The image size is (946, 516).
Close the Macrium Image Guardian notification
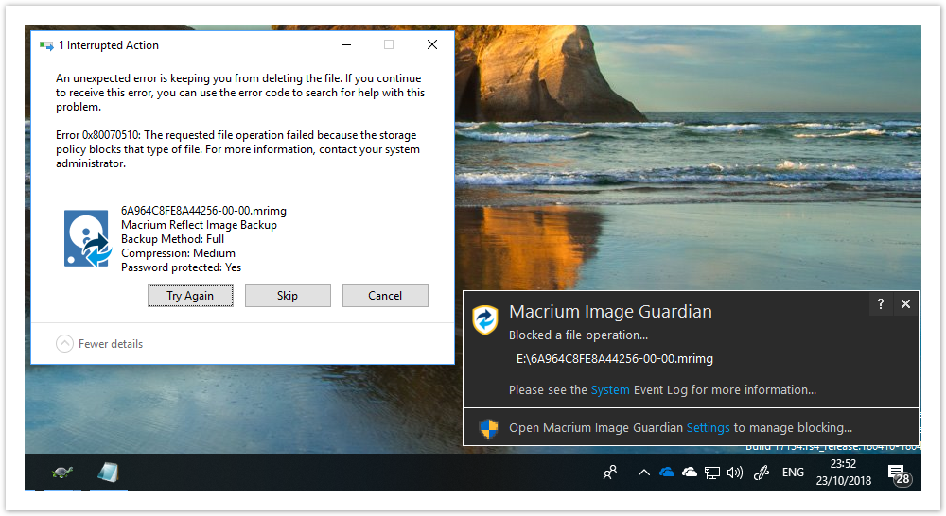(905, 303)
